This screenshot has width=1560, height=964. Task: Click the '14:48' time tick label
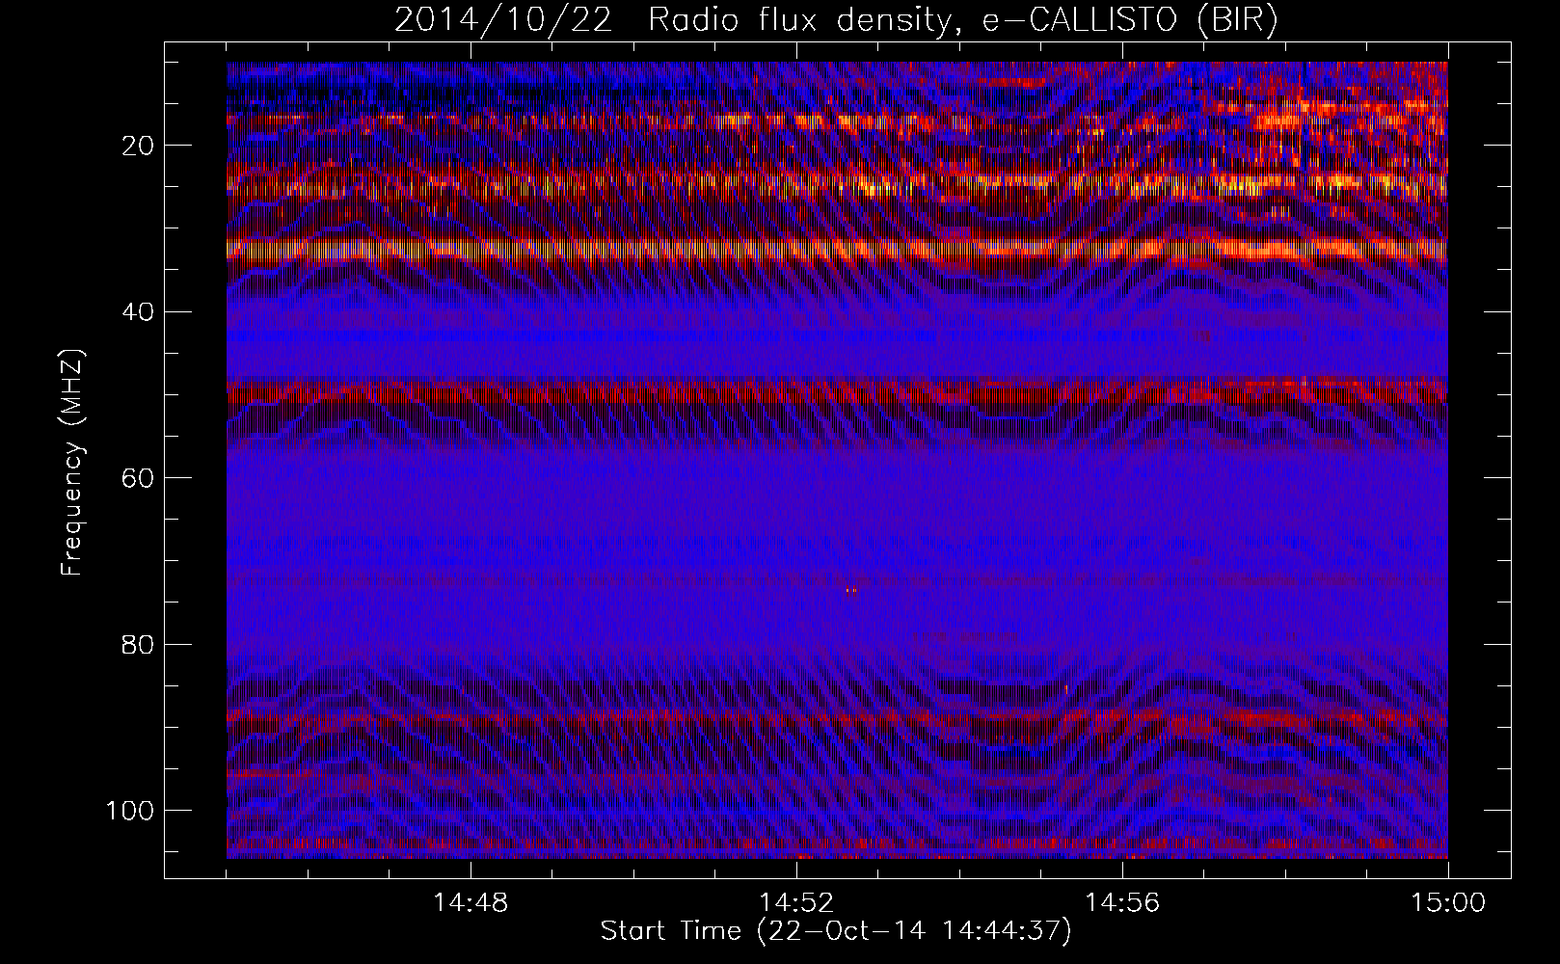(x=471, y=904)
